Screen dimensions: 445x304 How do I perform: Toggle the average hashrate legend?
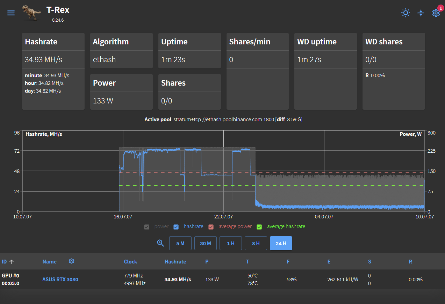pos(259,227)
